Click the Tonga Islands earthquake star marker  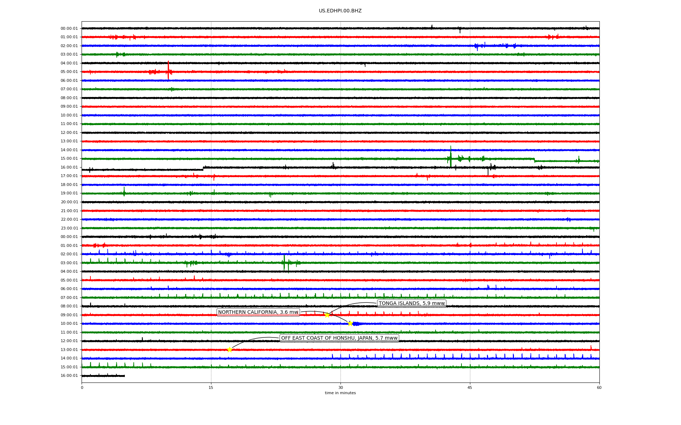point(327,315)
